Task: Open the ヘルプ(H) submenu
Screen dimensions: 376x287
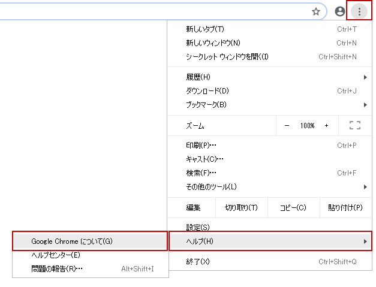Action: 270,241
